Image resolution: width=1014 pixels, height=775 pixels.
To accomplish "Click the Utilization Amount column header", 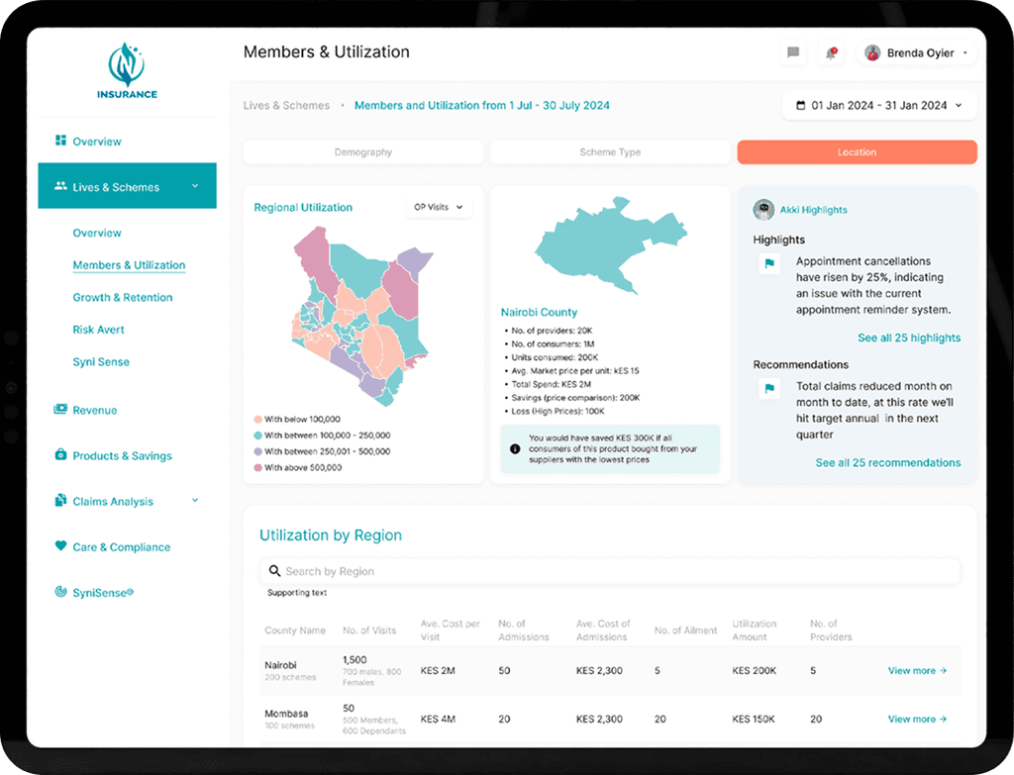I will (x=754, y=630).
